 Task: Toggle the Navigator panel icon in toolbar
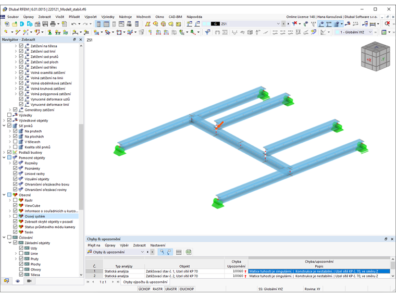point(99,24)
